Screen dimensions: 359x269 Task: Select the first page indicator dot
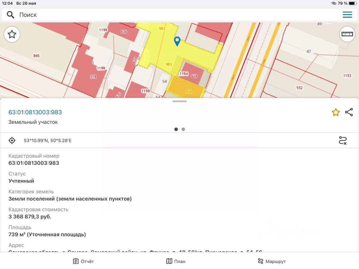176,129
